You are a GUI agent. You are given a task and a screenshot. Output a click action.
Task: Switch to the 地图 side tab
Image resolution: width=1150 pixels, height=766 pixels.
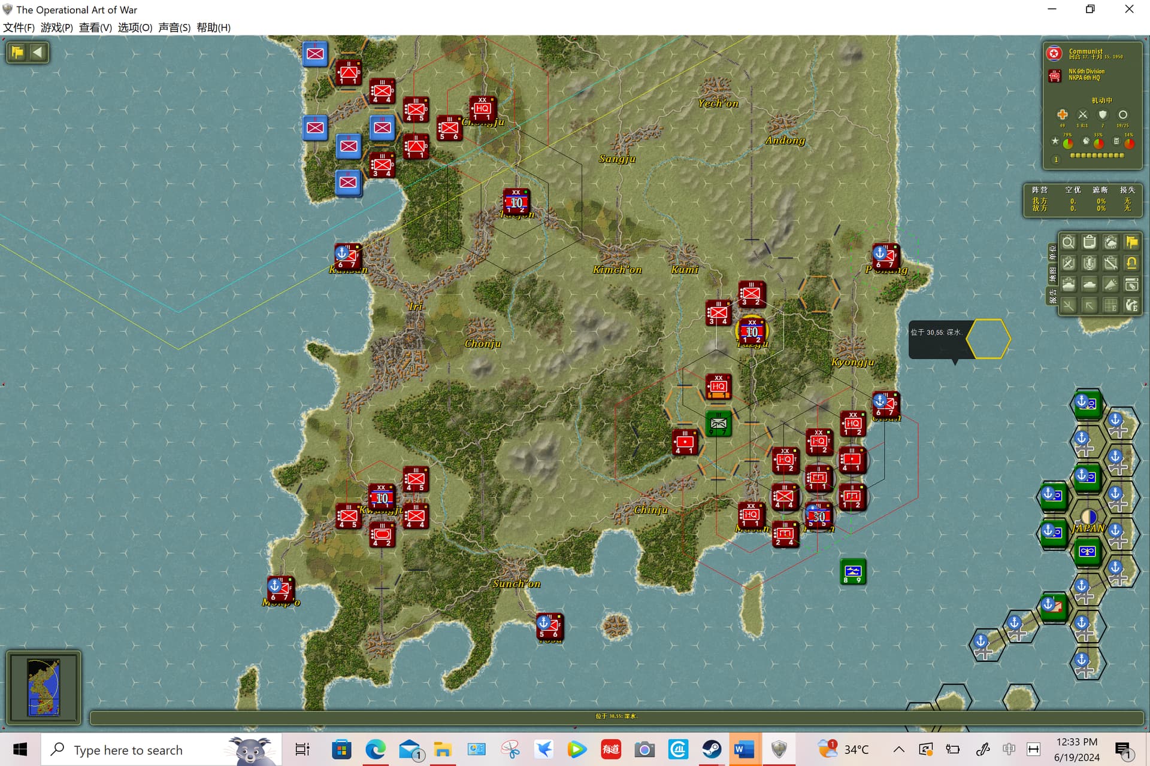pyautogui.click(x=1052, y=275)
